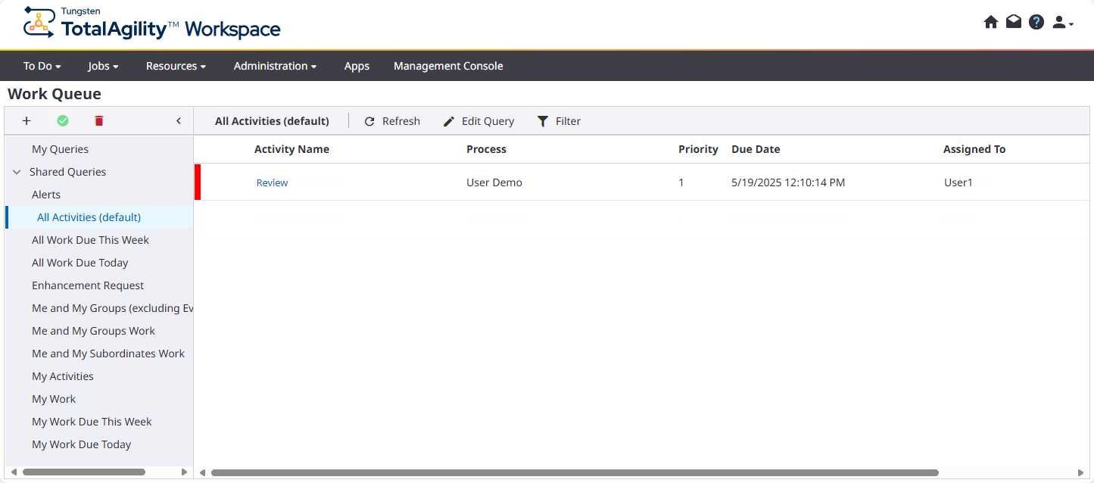The image size is (1094, 483).
Task: Select the My Work Due Today query
Action: click(x=81, y=444)
